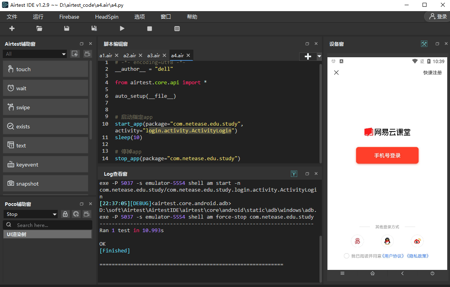Float the Log查看窗 panel
This screenshot has width=450, height=287.
[x=307, y=173]
